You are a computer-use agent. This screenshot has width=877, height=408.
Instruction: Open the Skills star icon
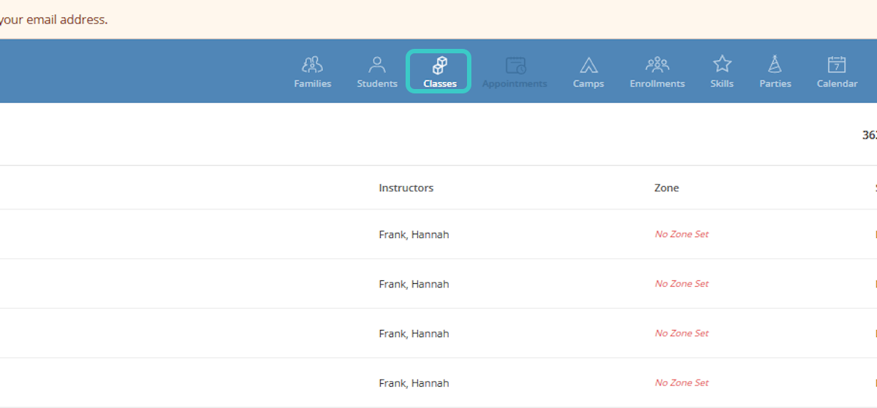coord(722,65)
